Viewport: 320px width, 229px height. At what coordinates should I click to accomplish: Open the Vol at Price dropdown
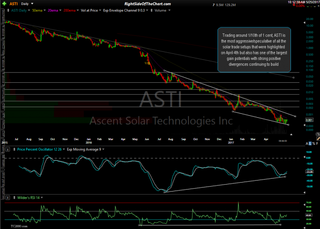click(x=100, y=10)
